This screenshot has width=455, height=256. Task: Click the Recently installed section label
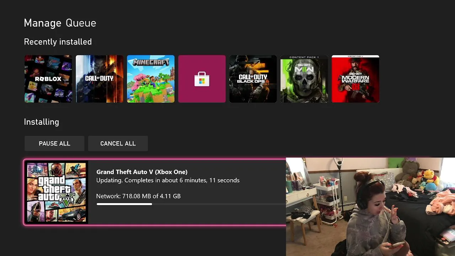tap(58, 42)
